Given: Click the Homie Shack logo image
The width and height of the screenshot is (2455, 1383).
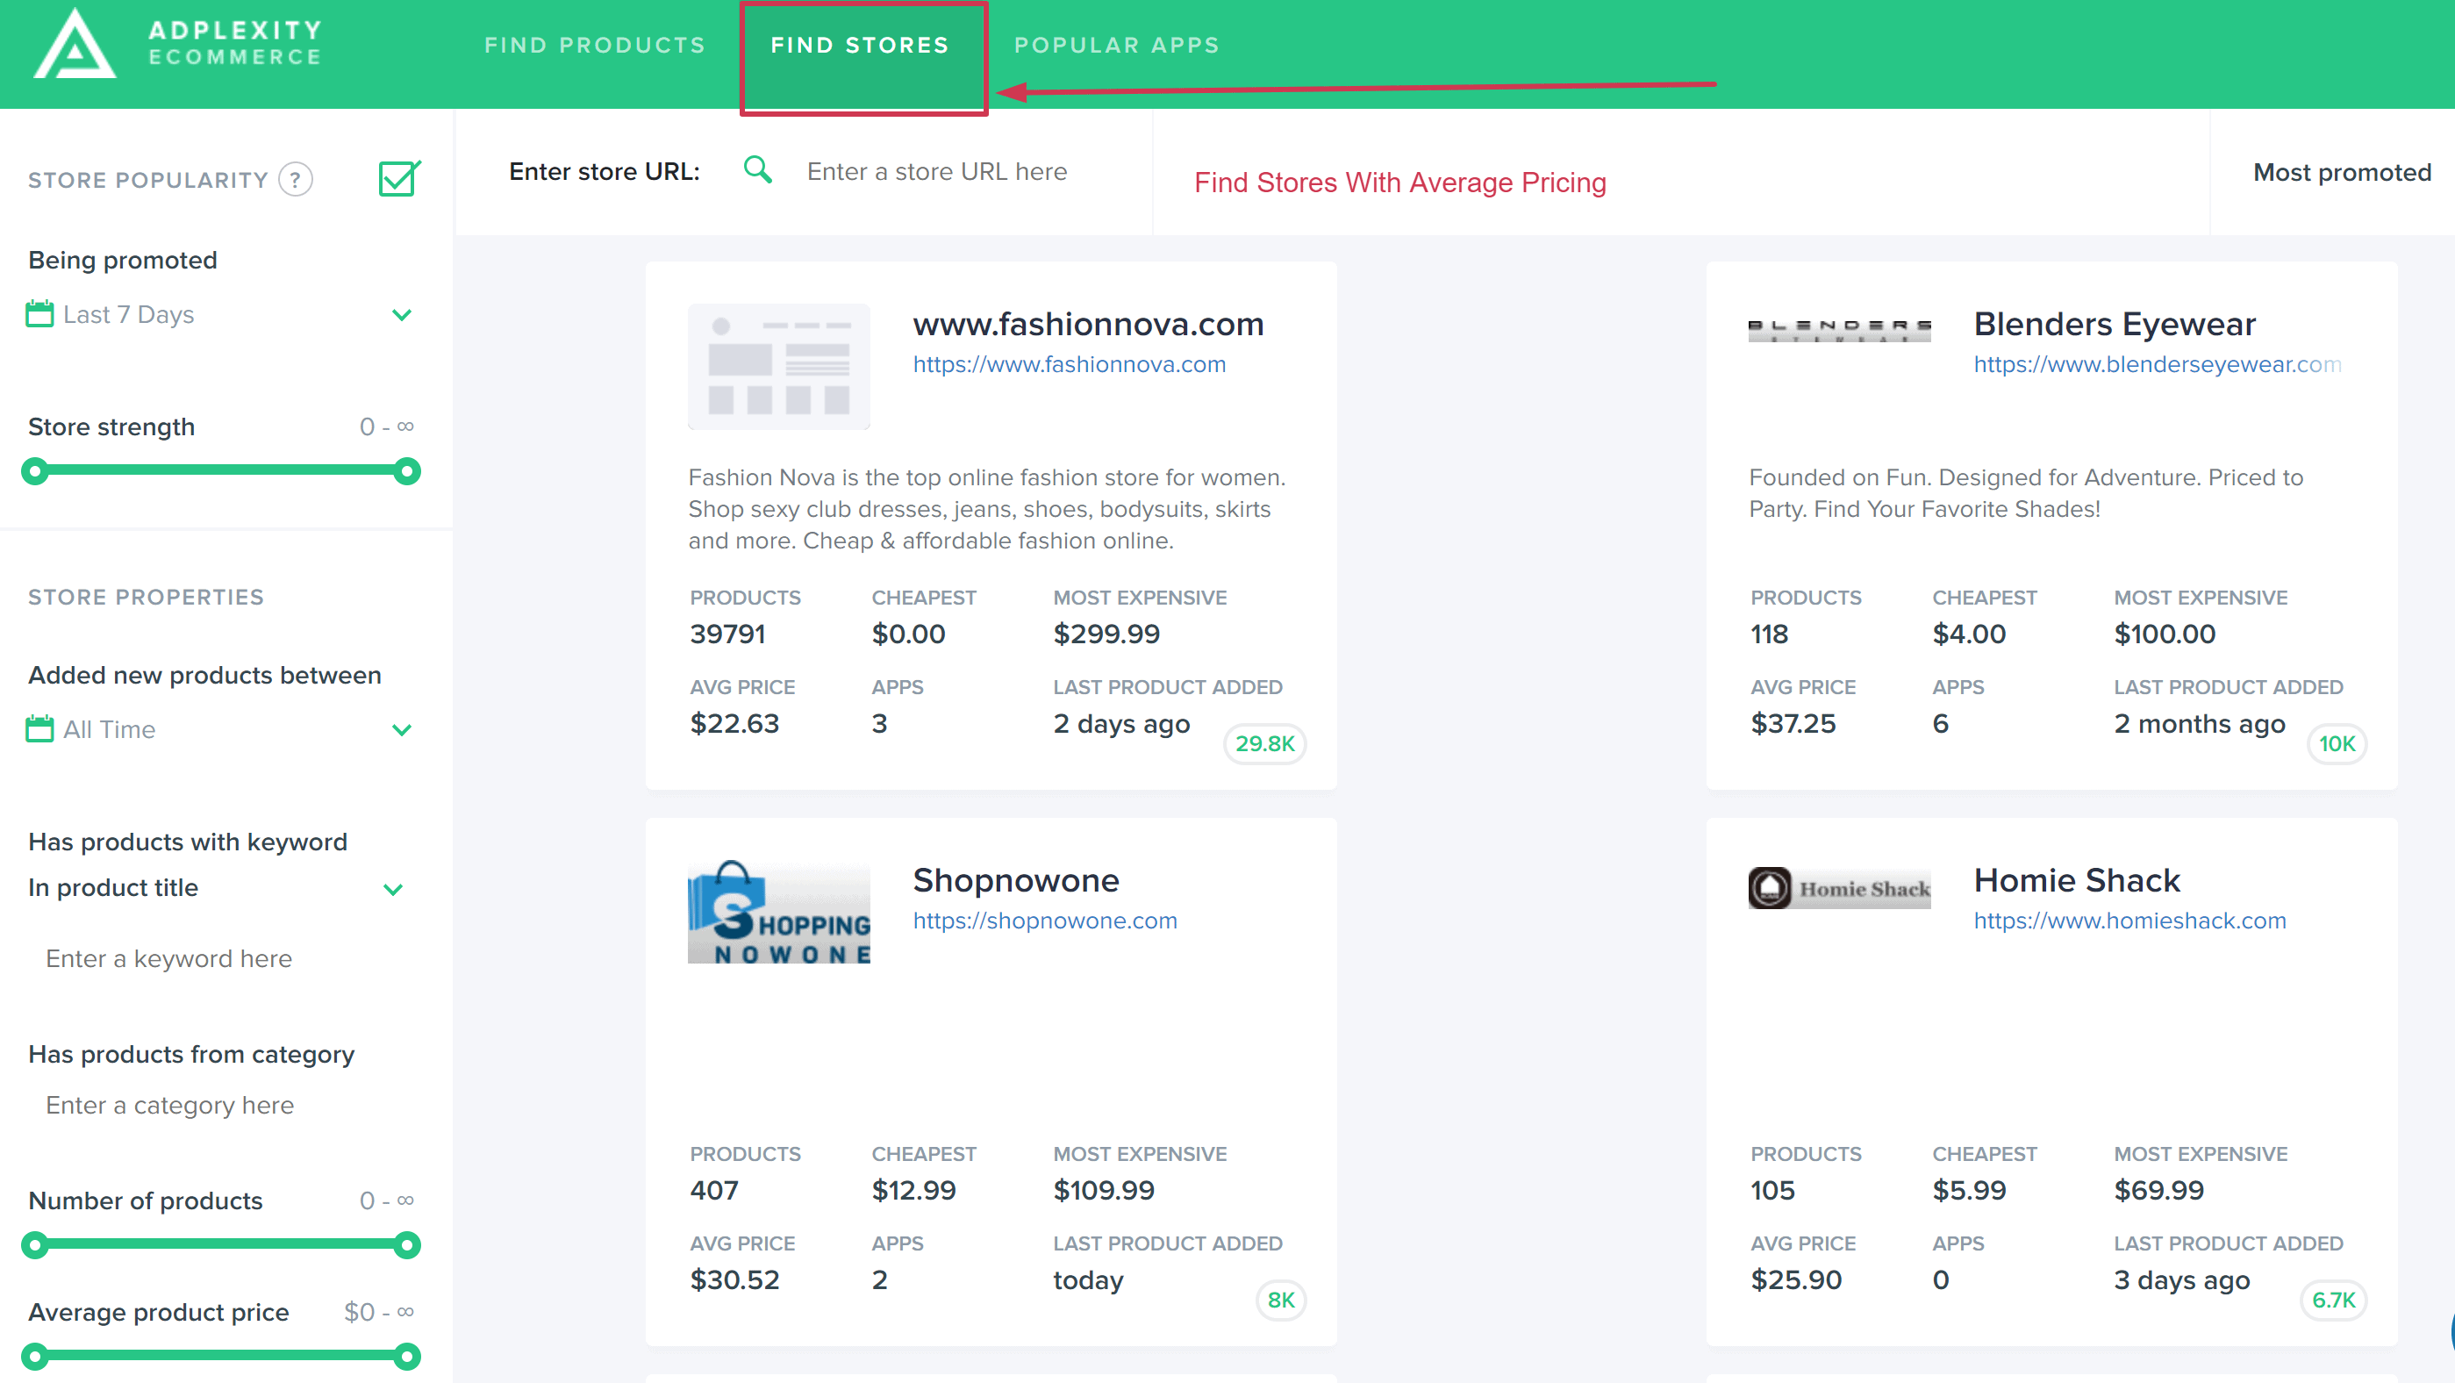Looking at the screenshot, I should 1838,888.
